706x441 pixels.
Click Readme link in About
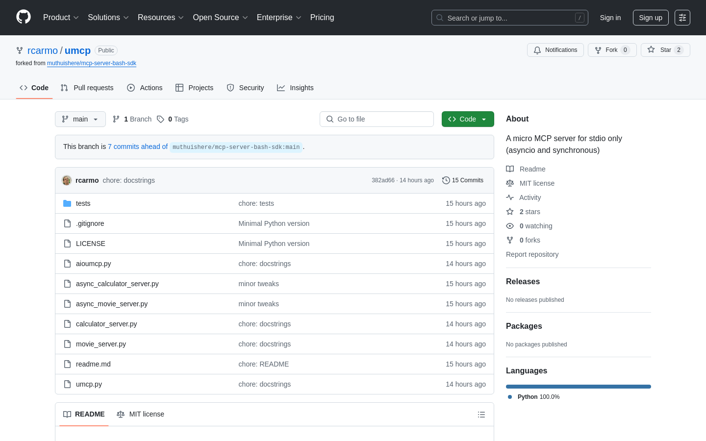526,169
